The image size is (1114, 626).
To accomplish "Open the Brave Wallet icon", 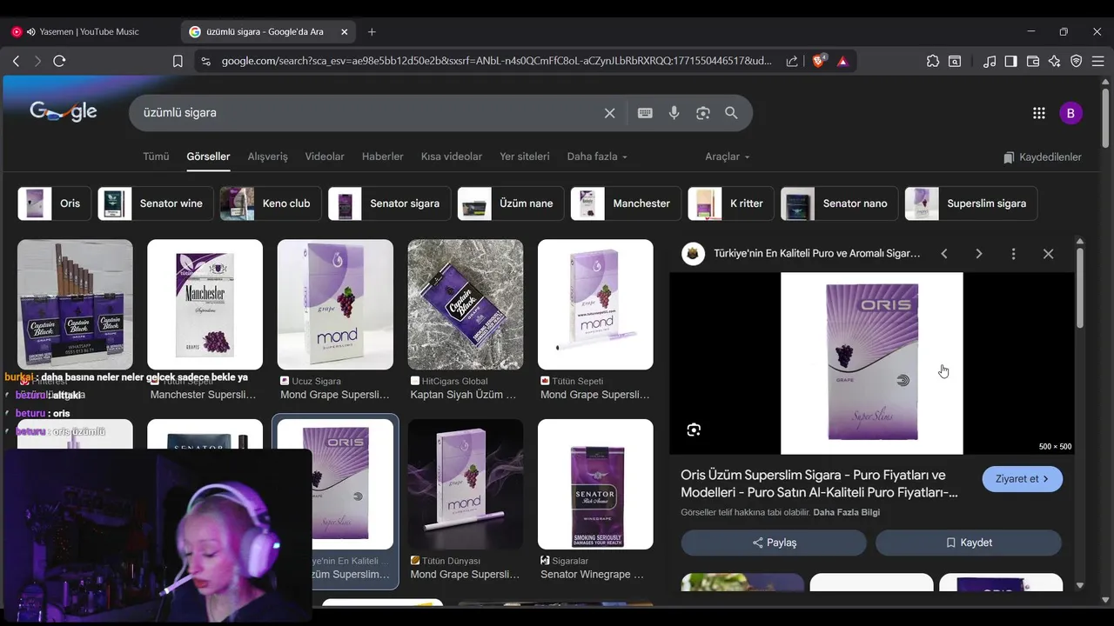I will point(1033,61).
